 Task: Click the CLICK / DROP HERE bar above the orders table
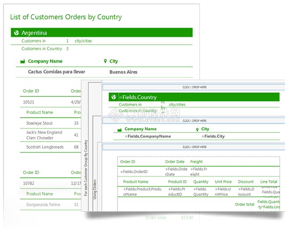point(194,147)
